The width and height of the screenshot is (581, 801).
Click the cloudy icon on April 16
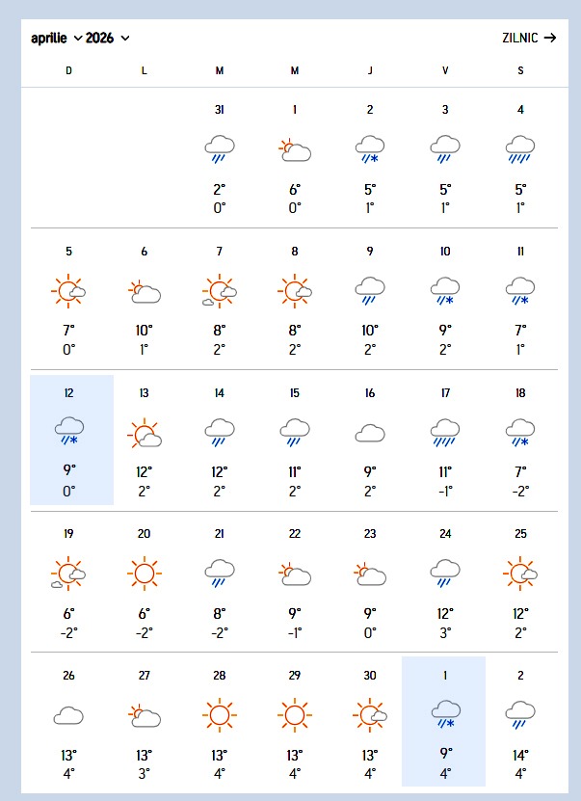click(x=370, y=433)
